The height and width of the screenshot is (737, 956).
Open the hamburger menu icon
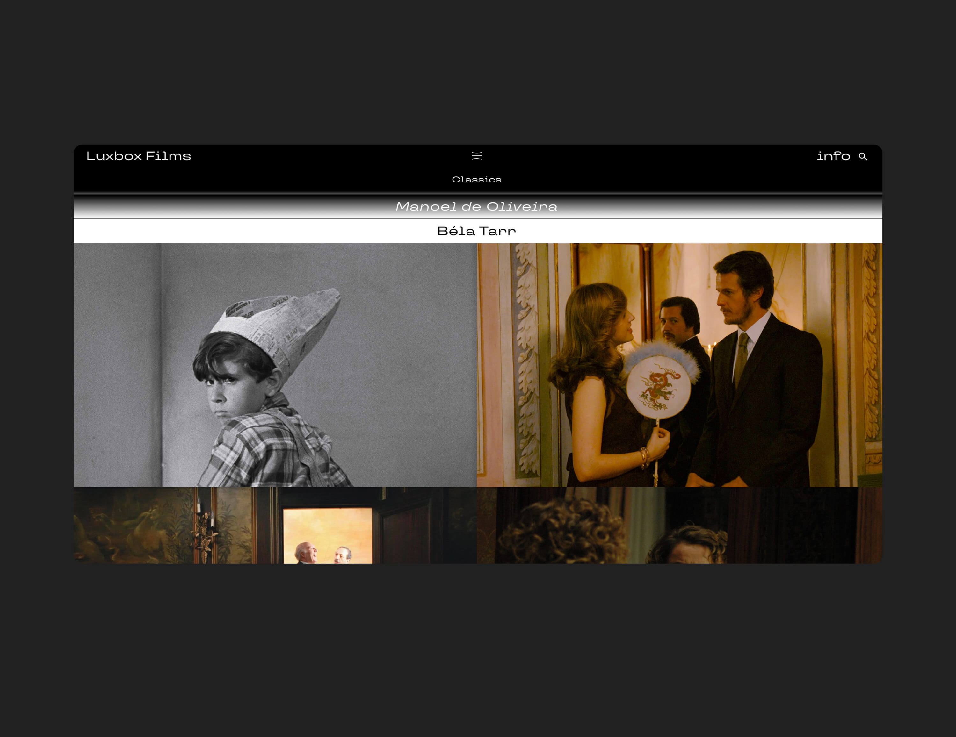point(477,156)
